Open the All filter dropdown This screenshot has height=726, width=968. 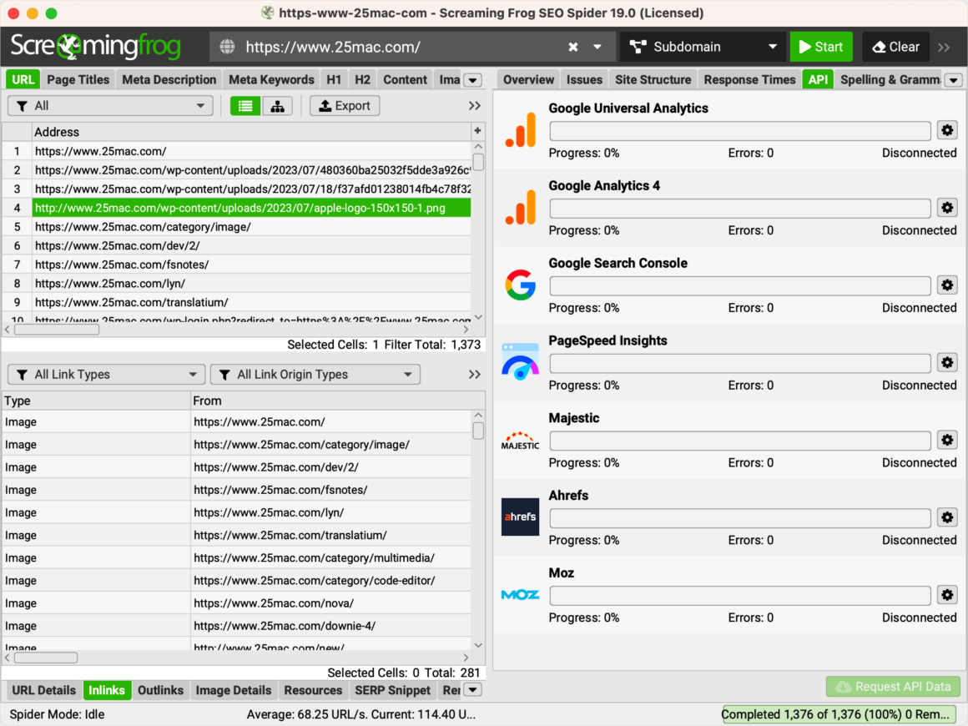(x=110, y=106)
